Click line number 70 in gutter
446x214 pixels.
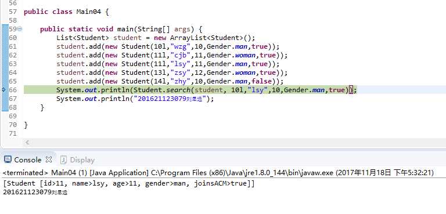(13, 125)
